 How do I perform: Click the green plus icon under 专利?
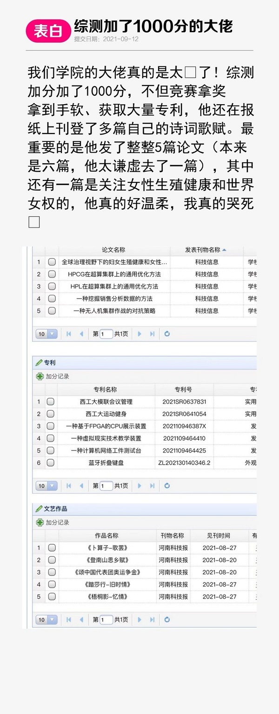coord(40,376)
